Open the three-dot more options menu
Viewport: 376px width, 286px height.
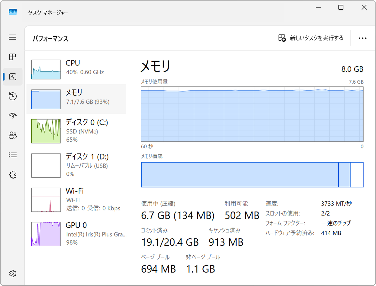tap(362, 38)
